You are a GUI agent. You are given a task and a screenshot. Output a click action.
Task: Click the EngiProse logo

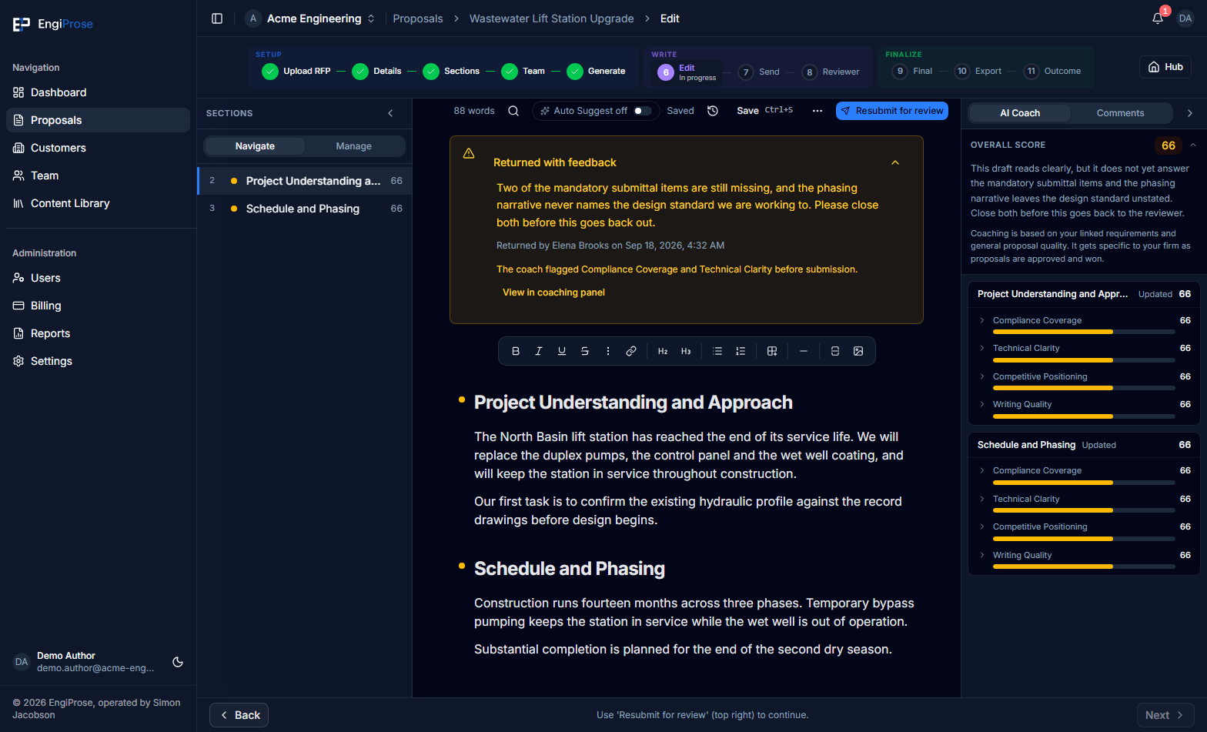(52, 24)
